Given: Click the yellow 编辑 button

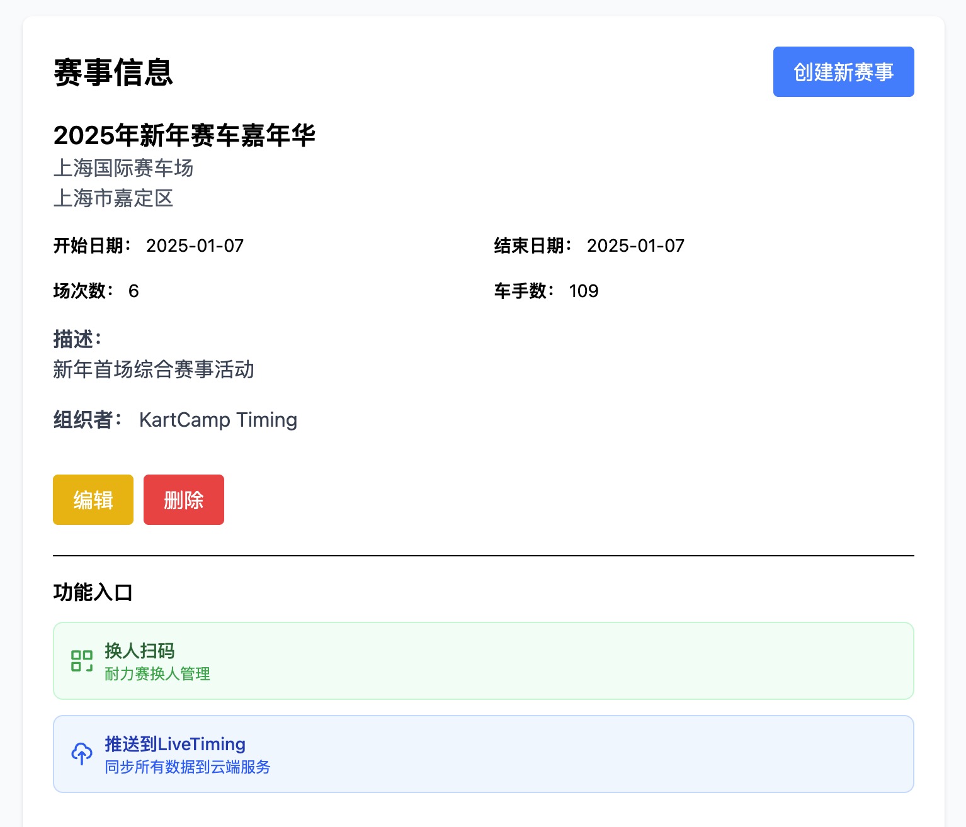Looking at the screenshot, I should click(93, 499).
